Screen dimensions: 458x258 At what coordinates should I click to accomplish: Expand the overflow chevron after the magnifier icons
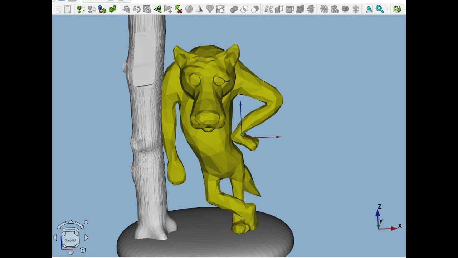click(x=387, y=9)
